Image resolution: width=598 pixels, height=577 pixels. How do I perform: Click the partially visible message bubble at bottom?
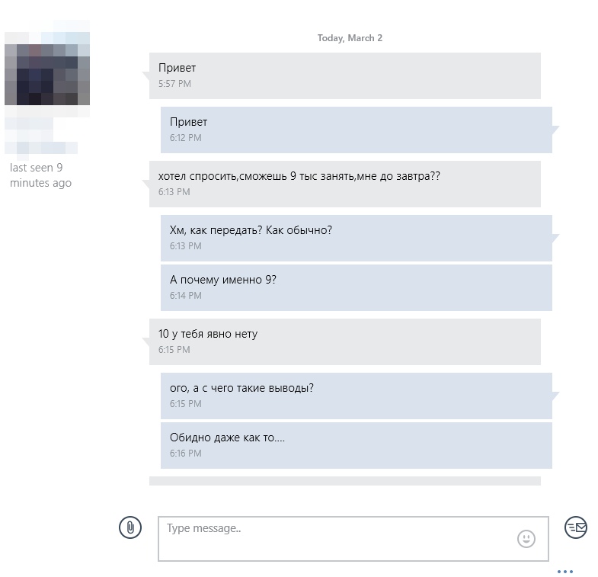344,481
